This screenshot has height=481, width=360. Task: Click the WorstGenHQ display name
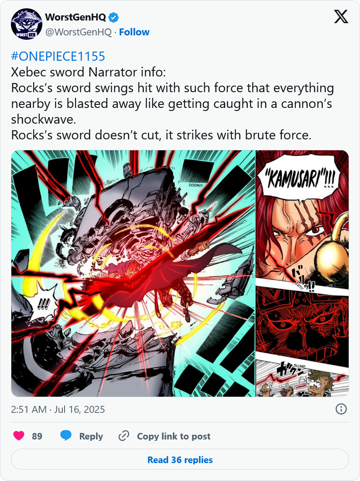75,17
